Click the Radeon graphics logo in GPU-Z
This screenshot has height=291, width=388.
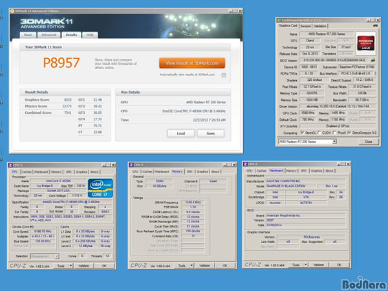[366, 43]
